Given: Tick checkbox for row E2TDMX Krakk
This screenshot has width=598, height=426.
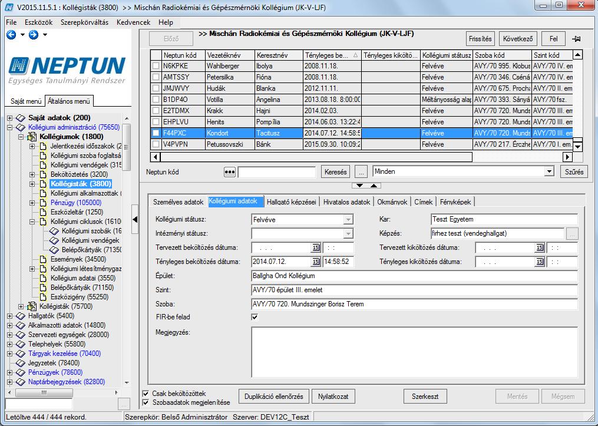Looking at the screenshot, I should (156, 111).
